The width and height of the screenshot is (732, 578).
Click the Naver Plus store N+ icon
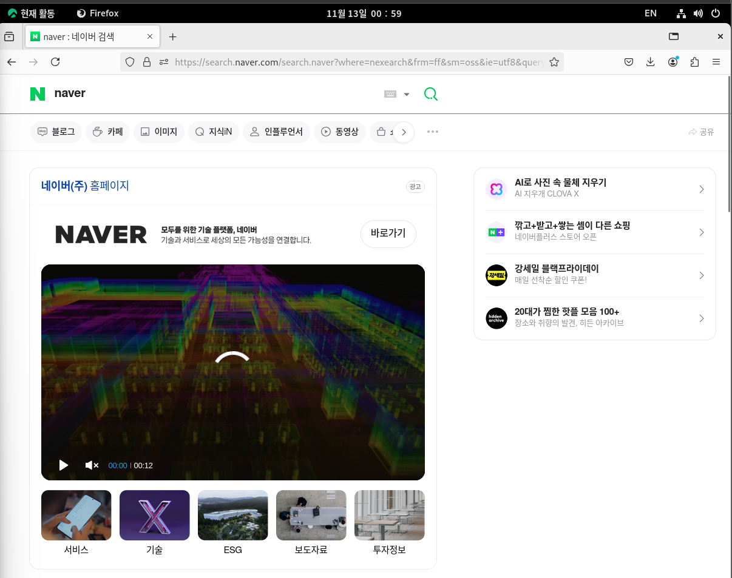pos(496,232)
